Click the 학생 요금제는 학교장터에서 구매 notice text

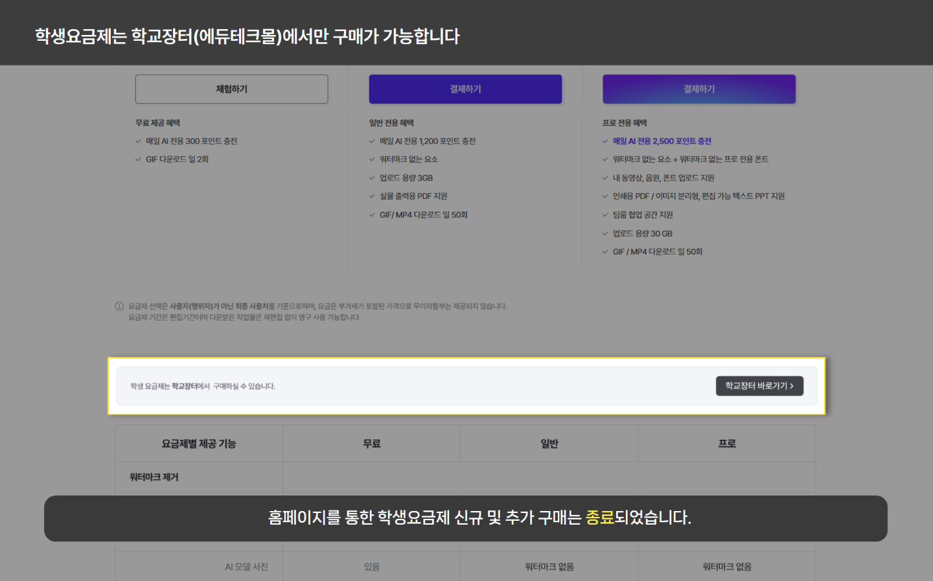pyautogui.click(x=203, y=386)
